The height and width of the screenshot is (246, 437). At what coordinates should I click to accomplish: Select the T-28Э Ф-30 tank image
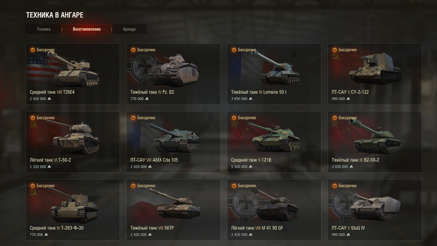pyautogui.click(x=74, y=206)
